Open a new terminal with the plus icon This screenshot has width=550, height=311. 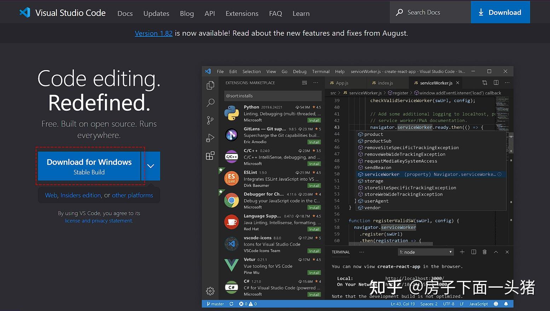pyautogui.click(x=462, y=252)
